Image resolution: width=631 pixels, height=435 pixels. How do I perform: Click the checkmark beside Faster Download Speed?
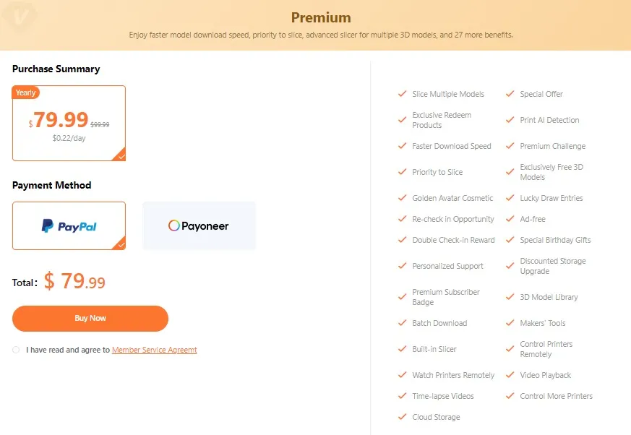click(x=402, y=146)
